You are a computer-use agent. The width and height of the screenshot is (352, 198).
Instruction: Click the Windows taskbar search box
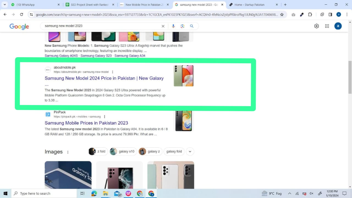tap(44, 194)
